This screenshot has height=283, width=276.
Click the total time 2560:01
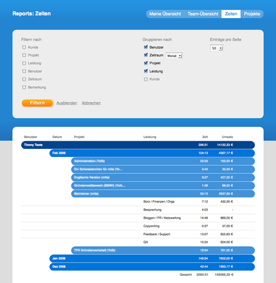(x=202, y=274)
